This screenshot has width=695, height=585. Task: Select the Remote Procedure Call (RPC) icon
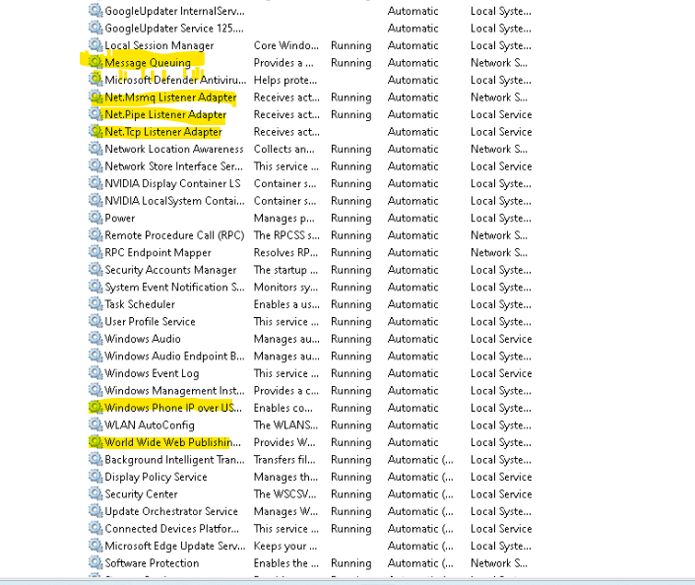coord(95,234)
